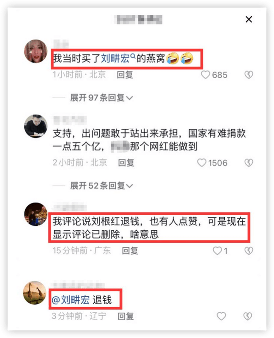Reply to the 3分钟前 辽宁 comment
Viewport: 274px width, 338px height.
pos(126,316)
